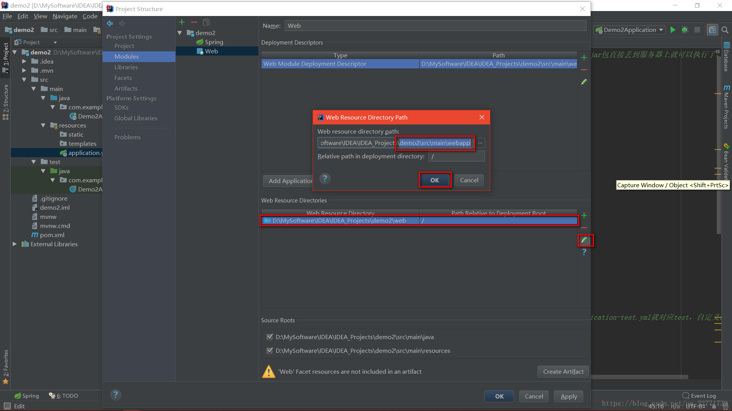732x411 pixels.
Task: Collapse the test folder
Action: [x=34, y=162]
